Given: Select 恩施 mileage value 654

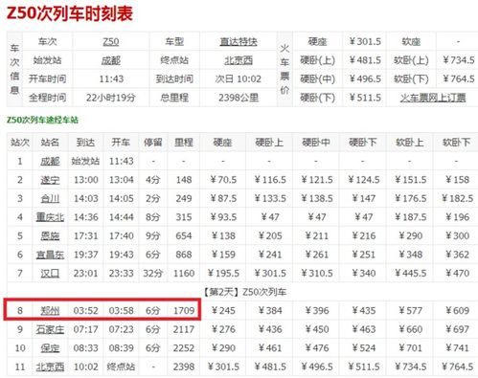Looking at the screenshot, I should coord(184,236).
